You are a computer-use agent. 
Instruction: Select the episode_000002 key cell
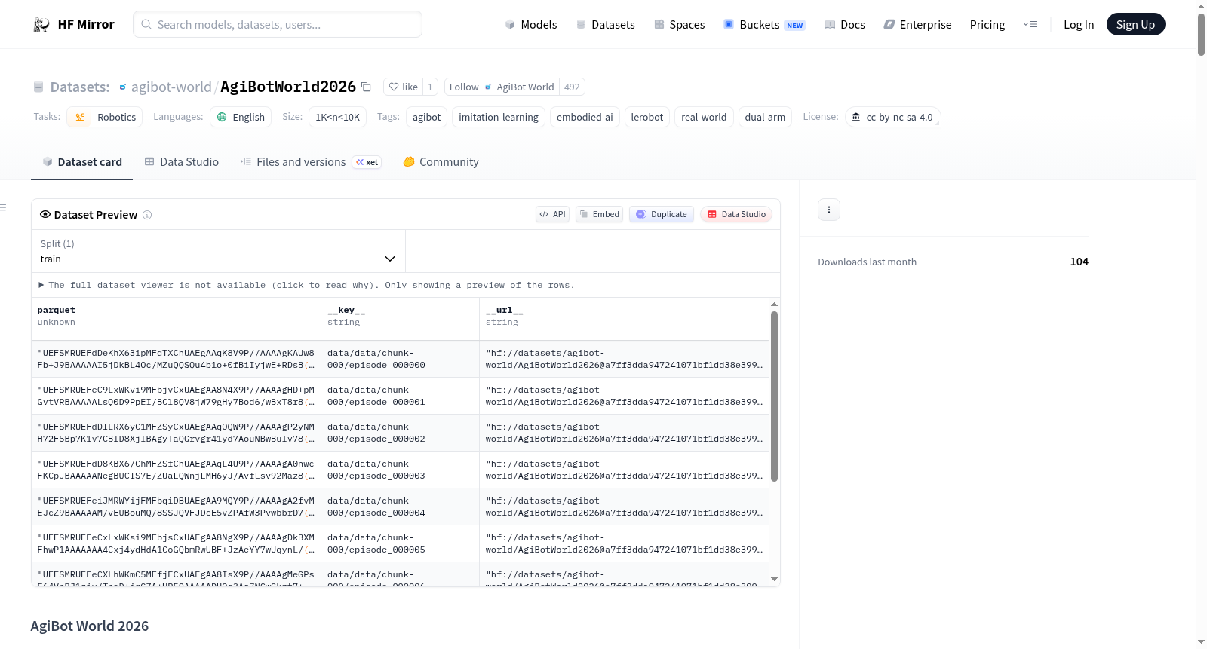(400, 433)
